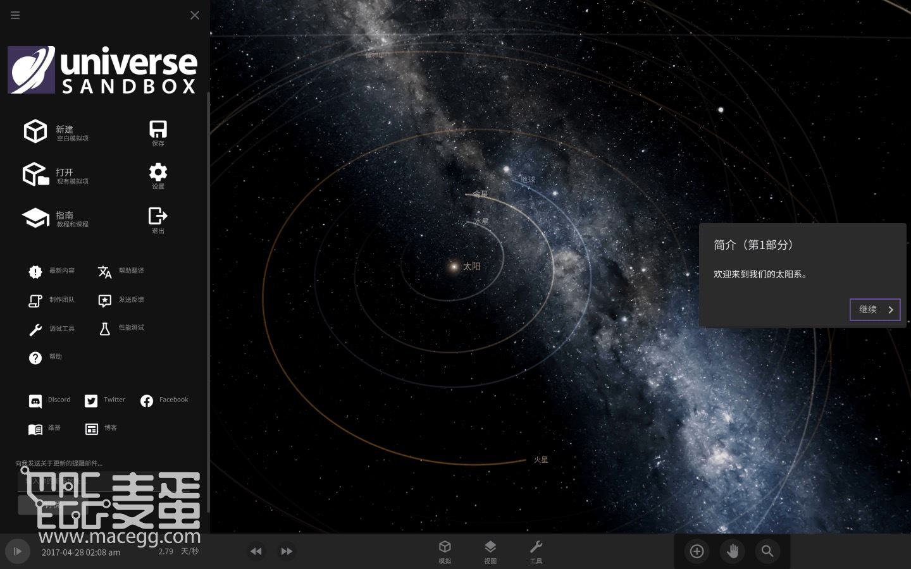Play the simulation
Viewport: 911px width, 569px height.
pyautogui.click(x=17, y=551)
